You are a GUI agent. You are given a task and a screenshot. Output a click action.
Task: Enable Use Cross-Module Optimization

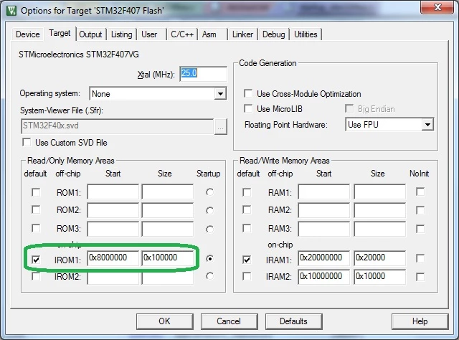point(248,94)
